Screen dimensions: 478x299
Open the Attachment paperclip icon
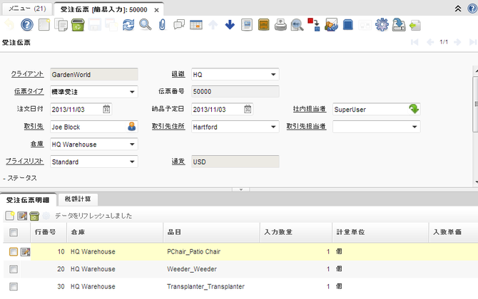(x=162, y=25)
